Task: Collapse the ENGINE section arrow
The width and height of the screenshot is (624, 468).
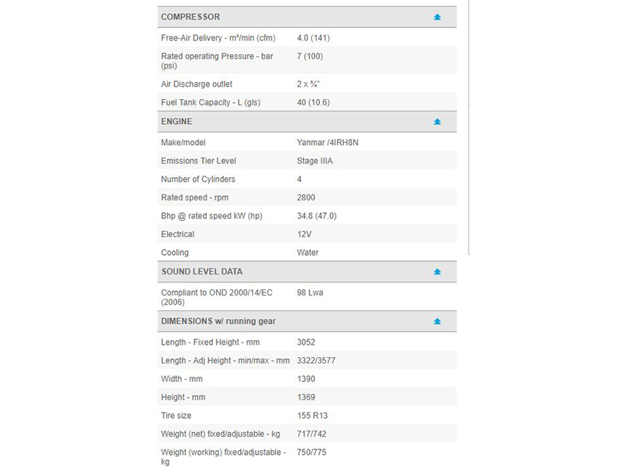Action: coord(437,122)
